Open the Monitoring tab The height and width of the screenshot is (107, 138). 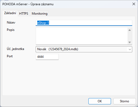[40, 14]
